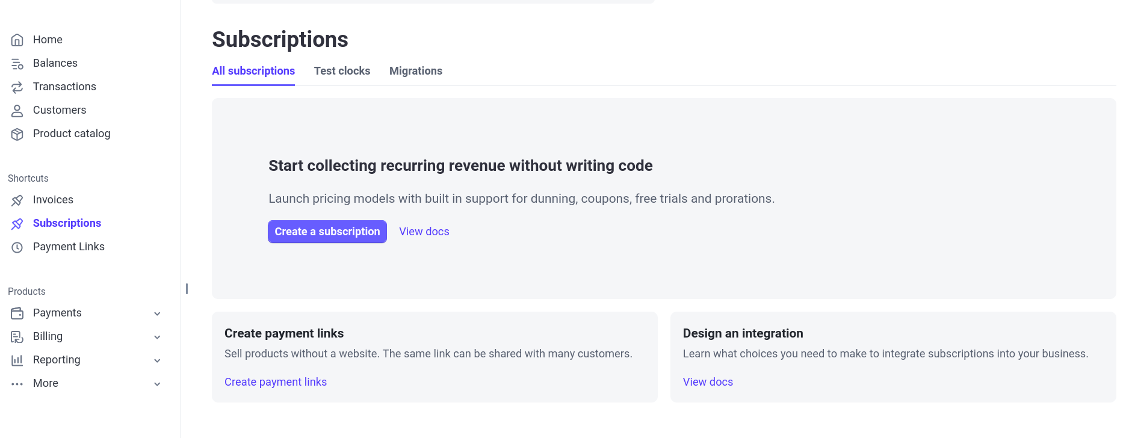Click the Reporting bar chart icon
1126x438 pixels.
tap(17, 360)
